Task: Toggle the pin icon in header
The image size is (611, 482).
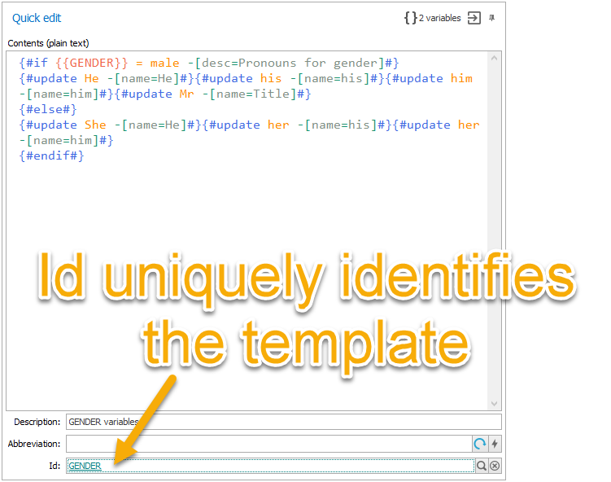Action: (491, 18)
